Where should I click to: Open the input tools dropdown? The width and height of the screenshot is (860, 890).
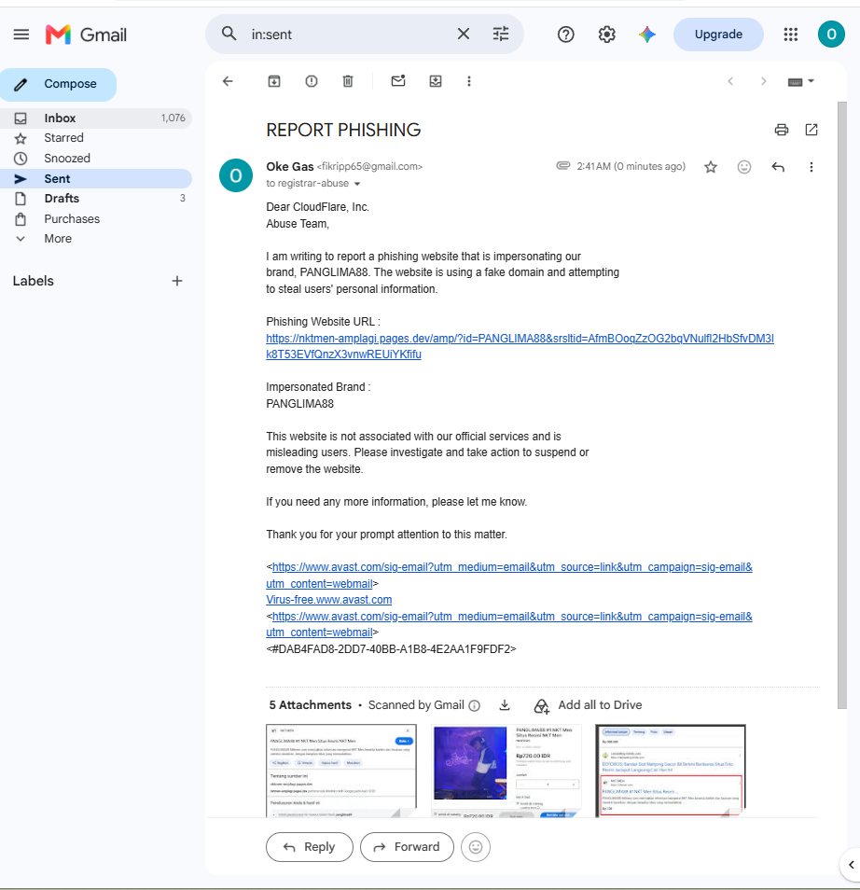click(x=801, y=82)
